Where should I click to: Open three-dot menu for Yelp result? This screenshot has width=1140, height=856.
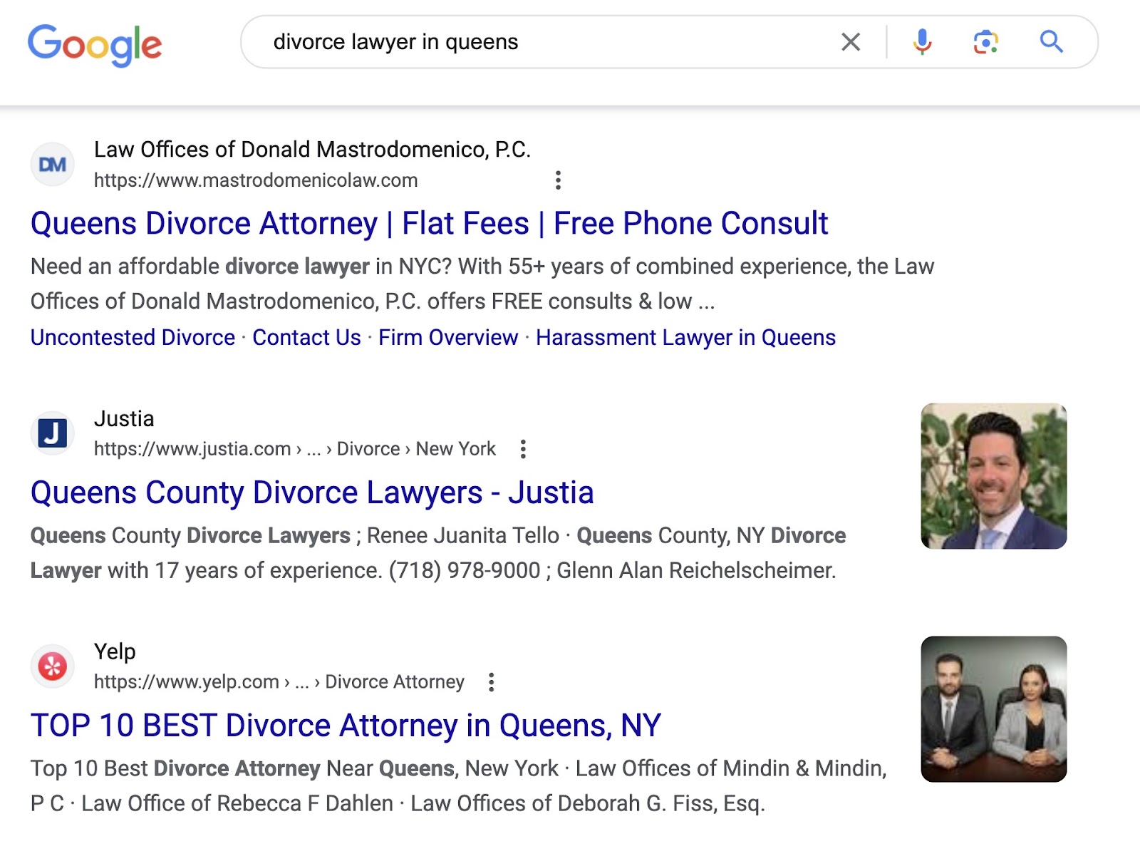(491, 682)
